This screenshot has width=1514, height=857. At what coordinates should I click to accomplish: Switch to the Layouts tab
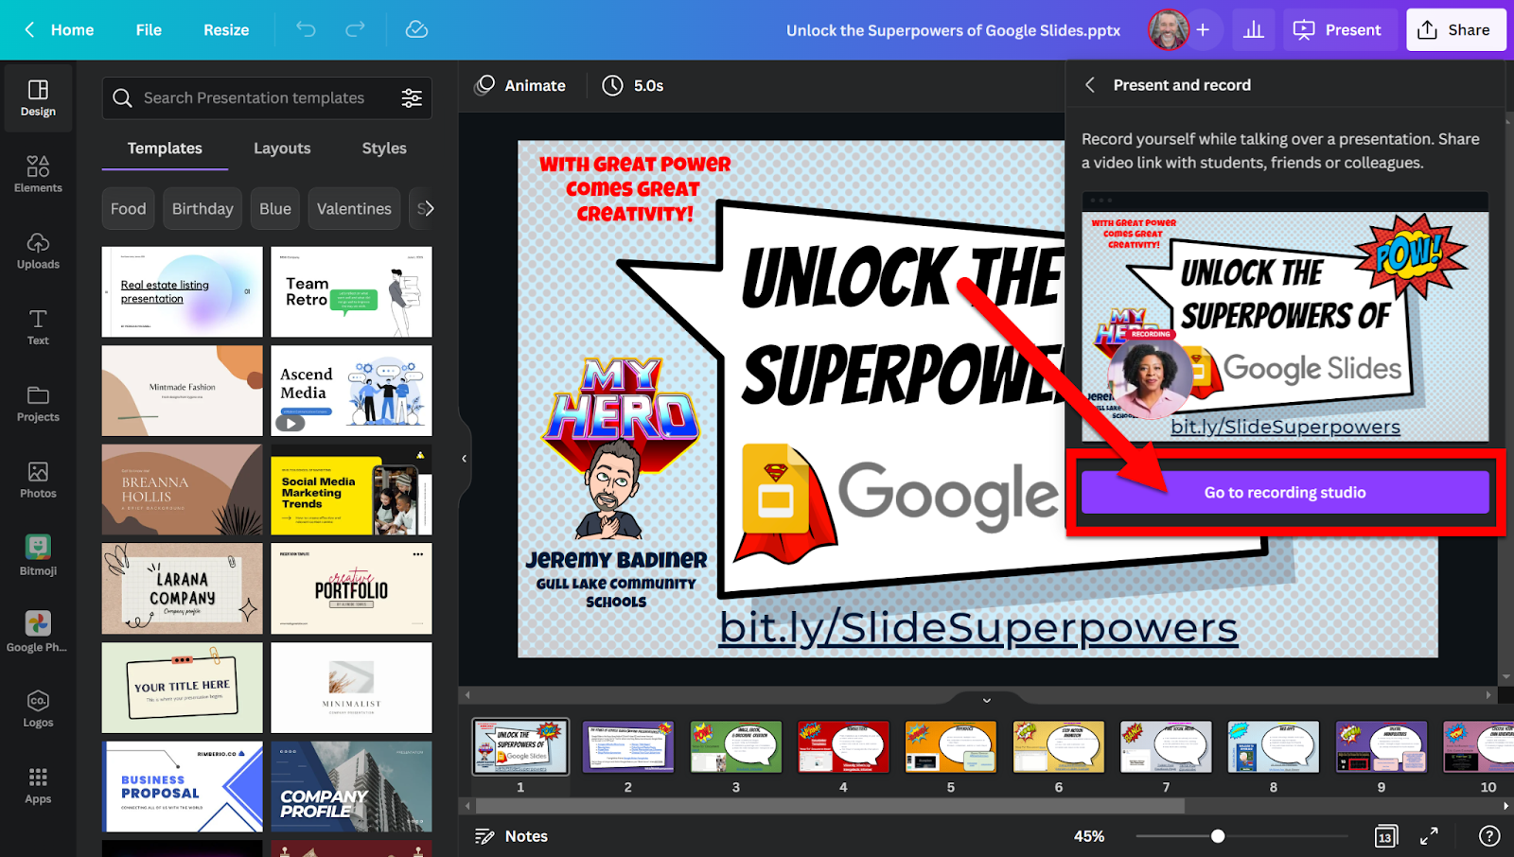pyautogui.click(x=282, y=149)
